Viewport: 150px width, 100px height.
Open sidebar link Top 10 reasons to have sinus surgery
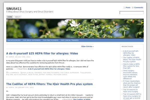coord(132,90)
